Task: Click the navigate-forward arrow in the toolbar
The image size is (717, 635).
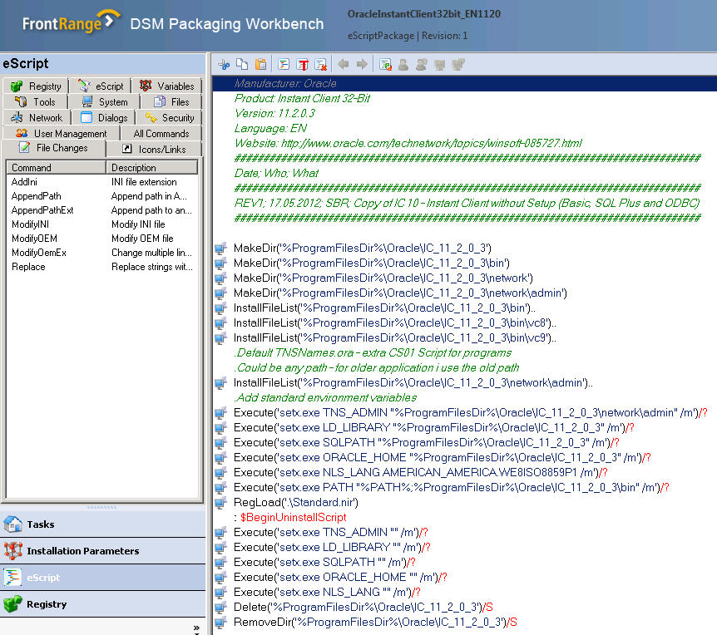Action: 361,64
